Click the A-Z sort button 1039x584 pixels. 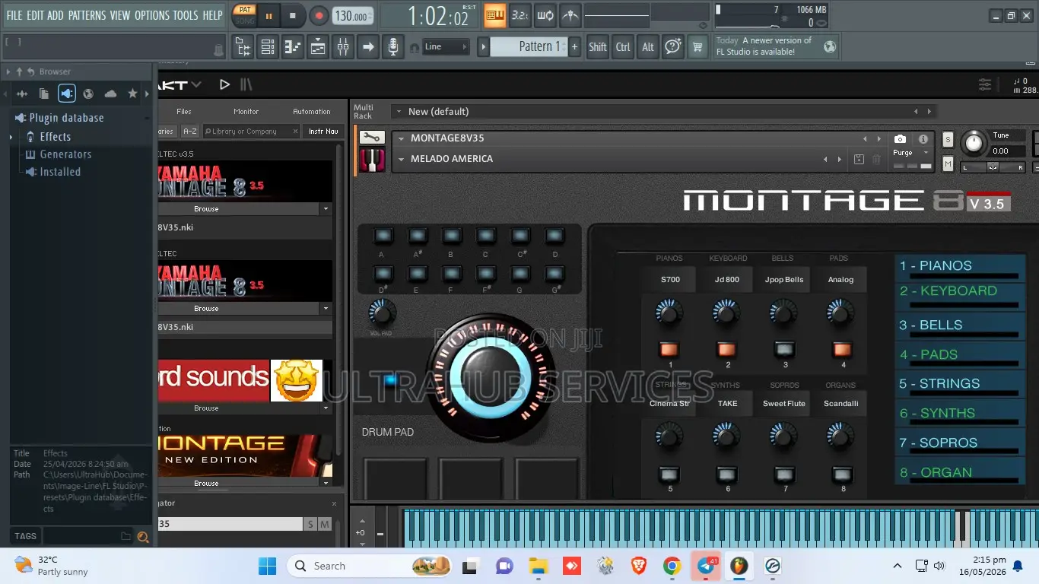(x=189, y=132)
